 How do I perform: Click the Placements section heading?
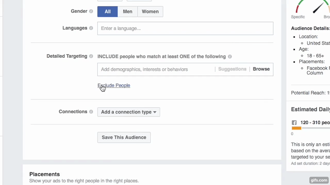pos(45,174)
